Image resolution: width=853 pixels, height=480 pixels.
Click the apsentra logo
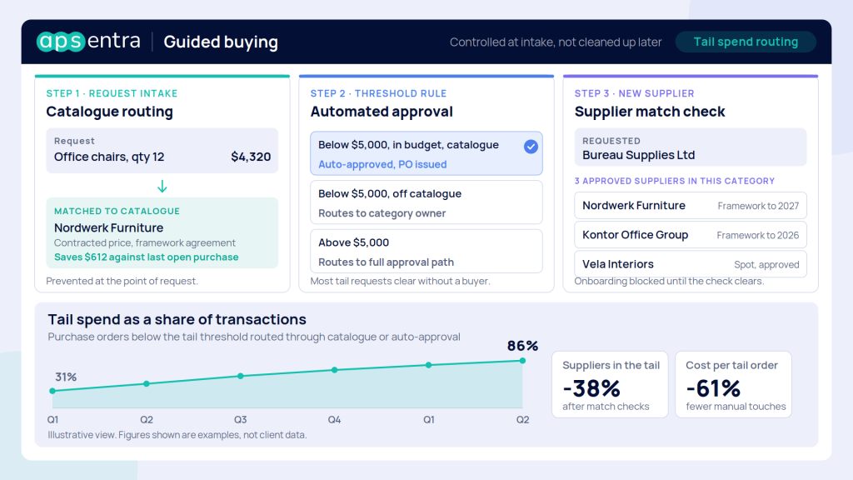click(x=88, y=42)
